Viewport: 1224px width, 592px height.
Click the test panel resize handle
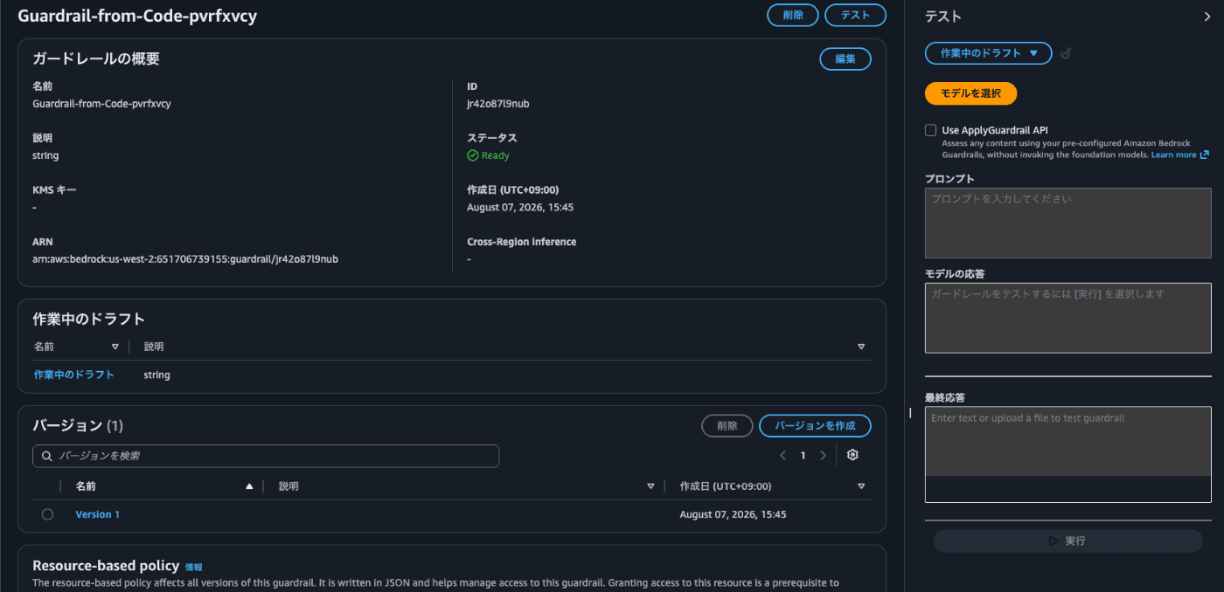[909, 413]
